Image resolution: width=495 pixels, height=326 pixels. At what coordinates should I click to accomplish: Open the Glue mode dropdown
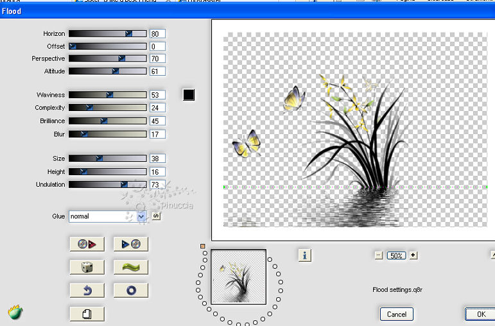pyautogui.click(x=141, y=216)
